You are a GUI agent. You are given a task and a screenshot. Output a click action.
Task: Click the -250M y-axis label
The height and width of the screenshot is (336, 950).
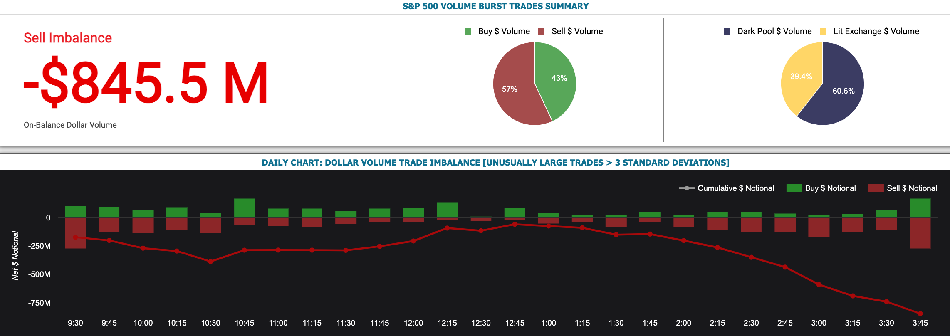click(x=39, y=246)
